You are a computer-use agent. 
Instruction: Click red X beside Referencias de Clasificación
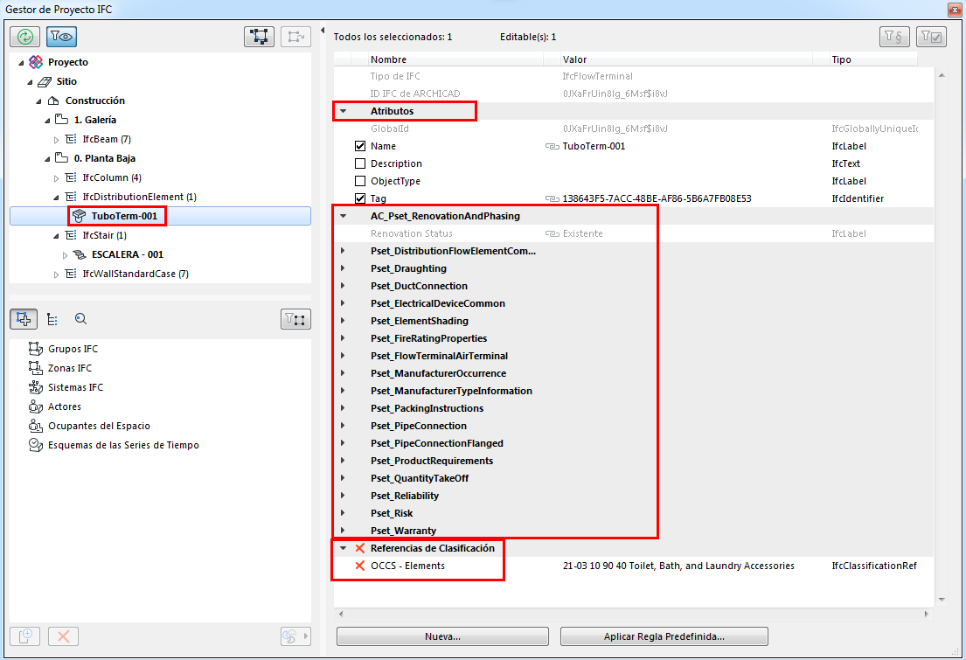pyautogui.click(x=360, y=548)
